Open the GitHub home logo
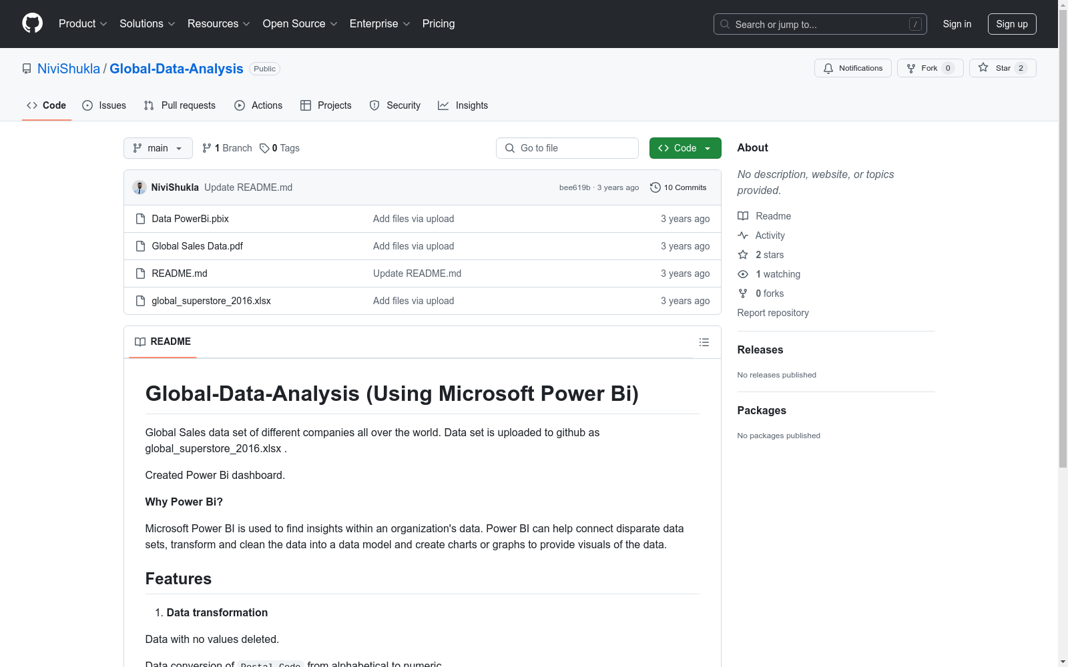 pyautogui.click(x=32, y=23)
